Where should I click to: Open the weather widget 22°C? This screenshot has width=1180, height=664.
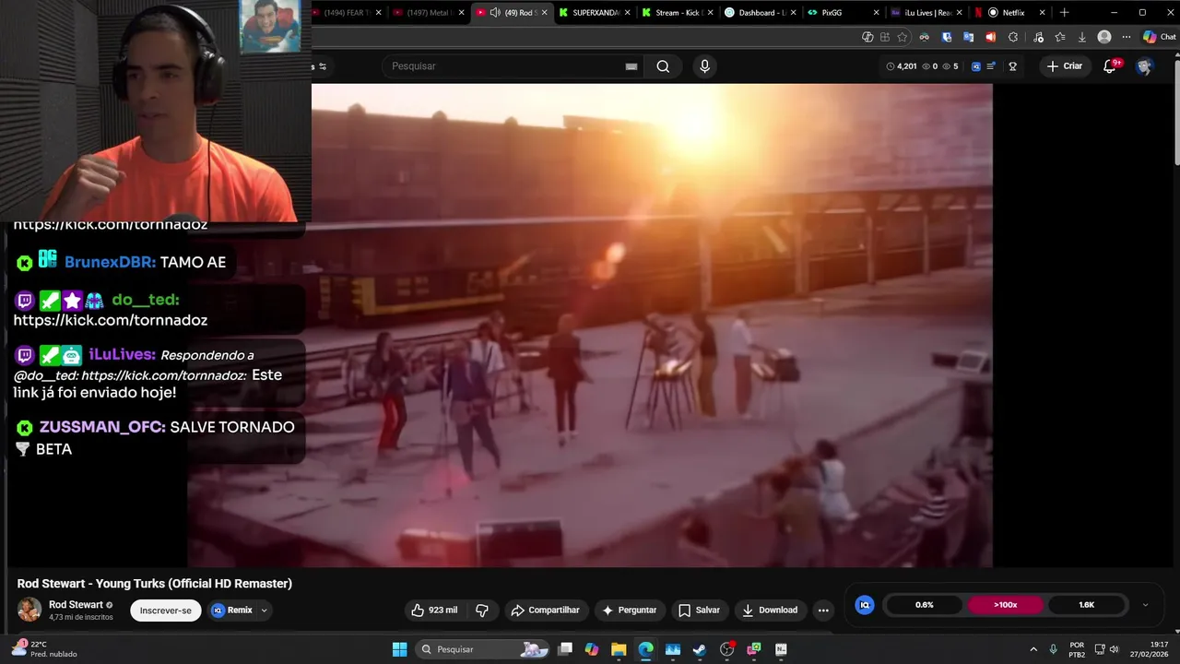coord(44,649)
